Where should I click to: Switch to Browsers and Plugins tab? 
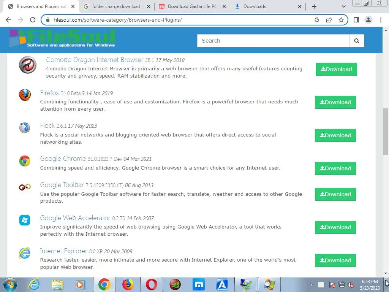tap(42, 6)
